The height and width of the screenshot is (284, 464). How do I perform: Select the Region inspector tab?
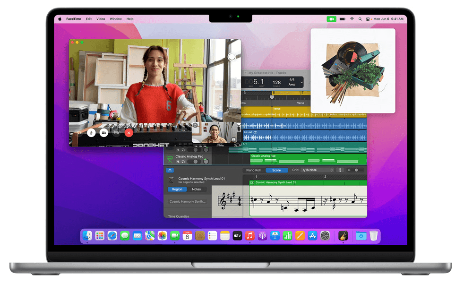tap(177, 189)
